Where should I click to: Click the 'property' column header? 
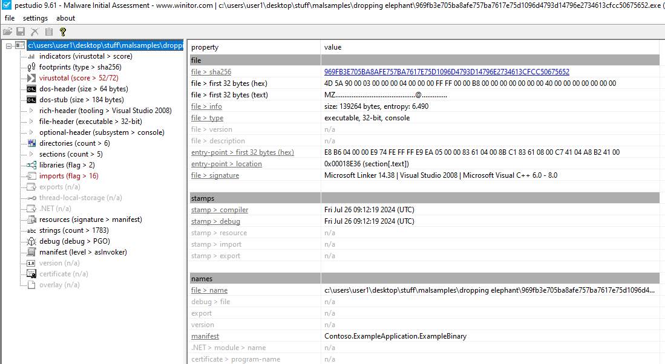click(205, 47)
